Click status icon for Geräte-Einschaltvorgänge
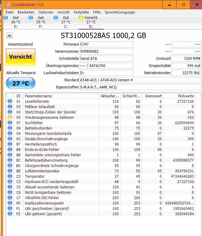 click(x=10, y=139)
